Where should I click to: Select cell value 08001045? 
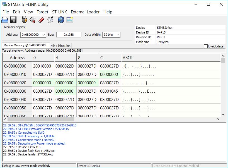(110, 91)
